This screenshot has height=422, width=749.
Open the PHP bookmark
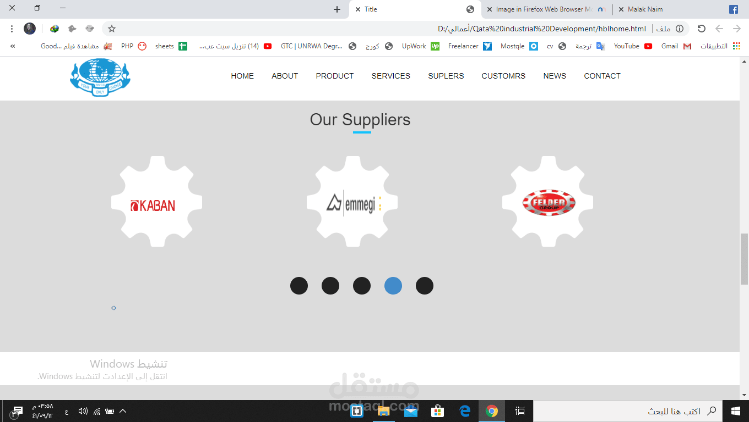(133, 46)
